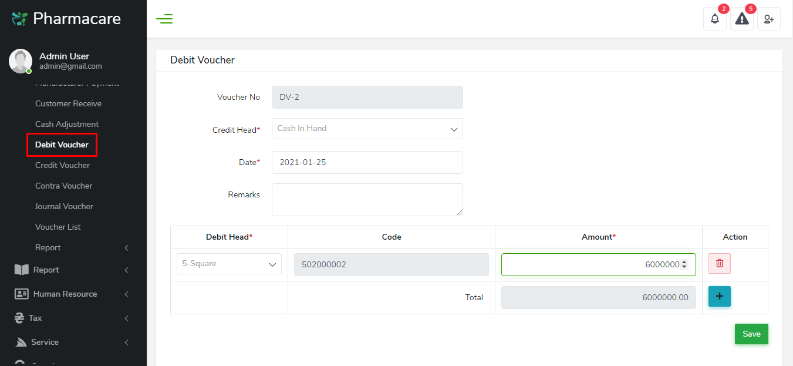
Task: Expand the Human Resource sidebar menu
Action: tap(65, 294)
